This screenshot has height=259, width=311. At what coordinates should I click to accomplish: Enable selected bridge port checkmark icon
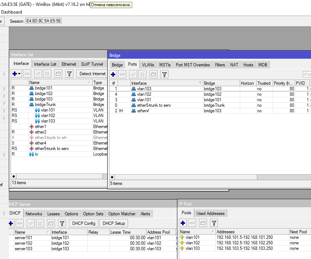[133, 74]
